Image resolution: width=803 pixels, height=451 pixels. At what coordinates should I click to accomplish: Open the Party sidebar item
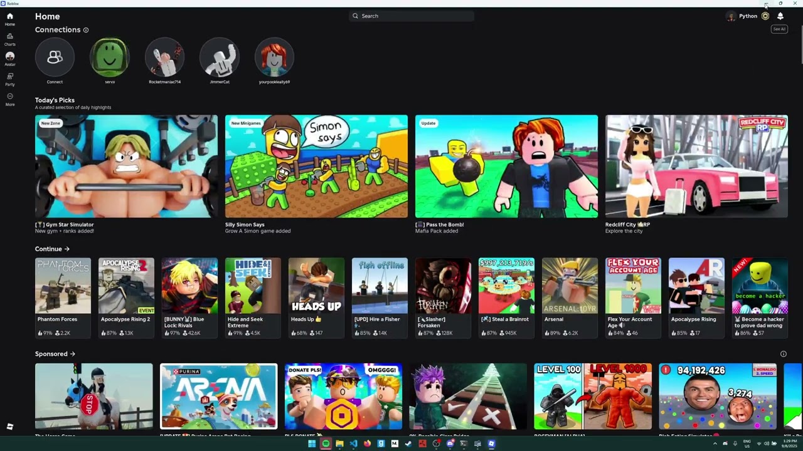tap(10, 79)
